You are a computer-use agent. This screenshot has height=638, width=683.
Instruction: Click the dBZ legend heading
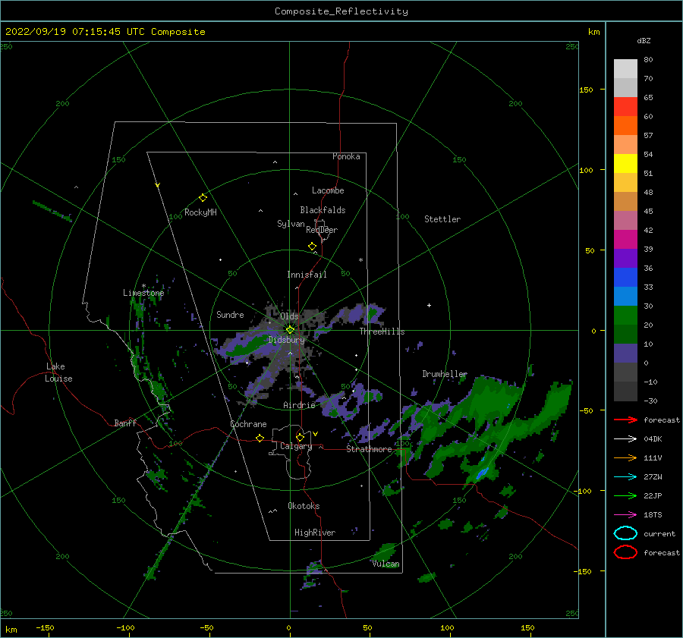644,40
